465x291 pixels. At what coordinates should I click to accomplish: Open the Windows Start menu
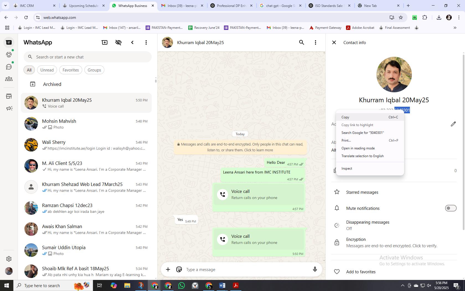(7, 285)
